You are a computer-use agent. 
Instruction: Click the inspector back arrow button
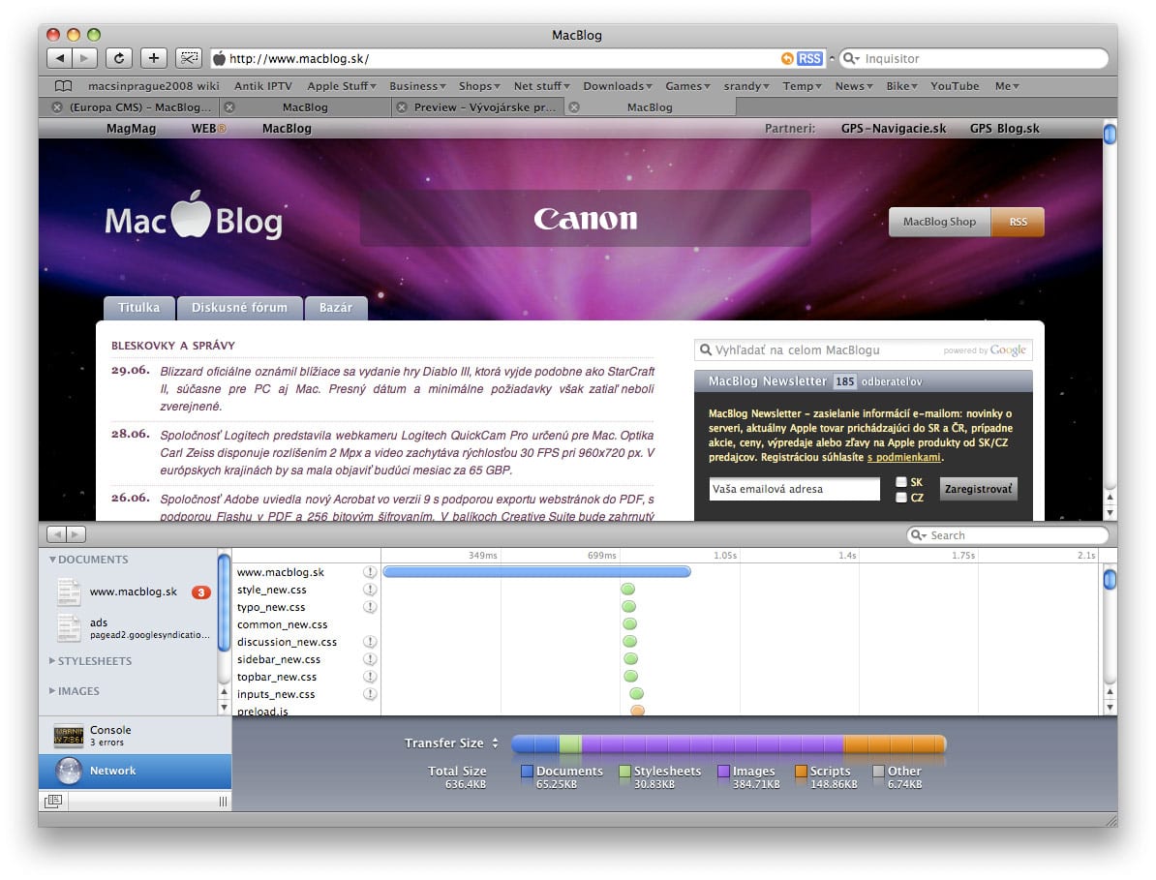click(57, 533)
